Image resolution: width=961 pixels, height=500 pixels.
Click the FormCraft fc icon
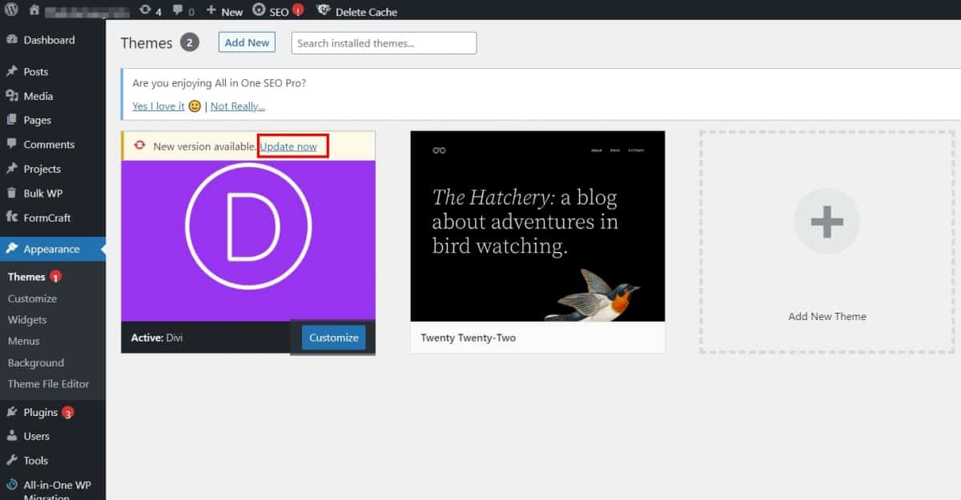pos(11,218)
